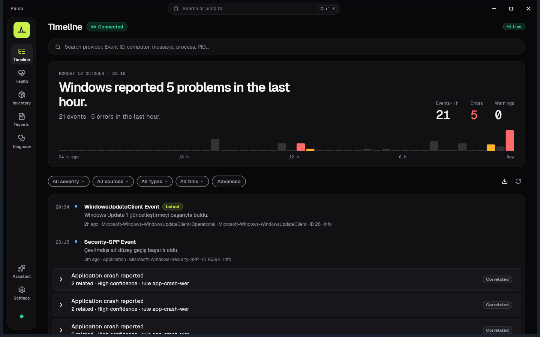Click the green status dot in sidebar
540x337 pixels.
click(22, 316)
